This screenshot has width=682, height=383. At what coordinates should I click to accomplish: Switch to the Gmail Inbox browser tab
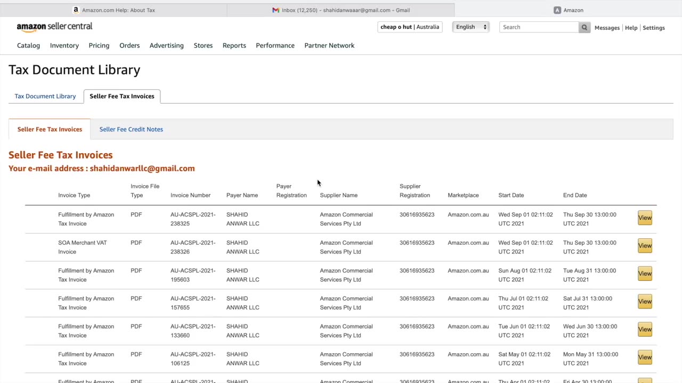[341, 10]
